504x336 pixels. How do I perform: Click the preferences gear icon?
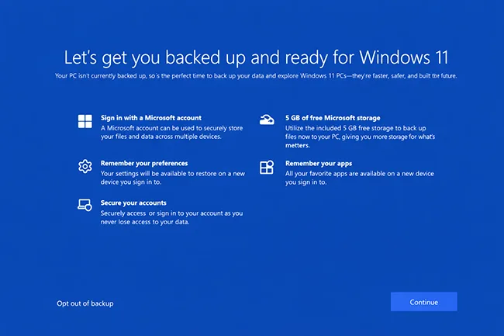85,166
